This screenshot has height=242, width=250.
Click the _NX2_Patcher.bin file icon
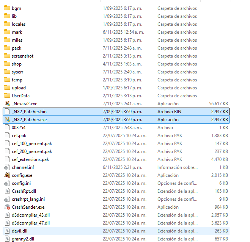point(7,112)
